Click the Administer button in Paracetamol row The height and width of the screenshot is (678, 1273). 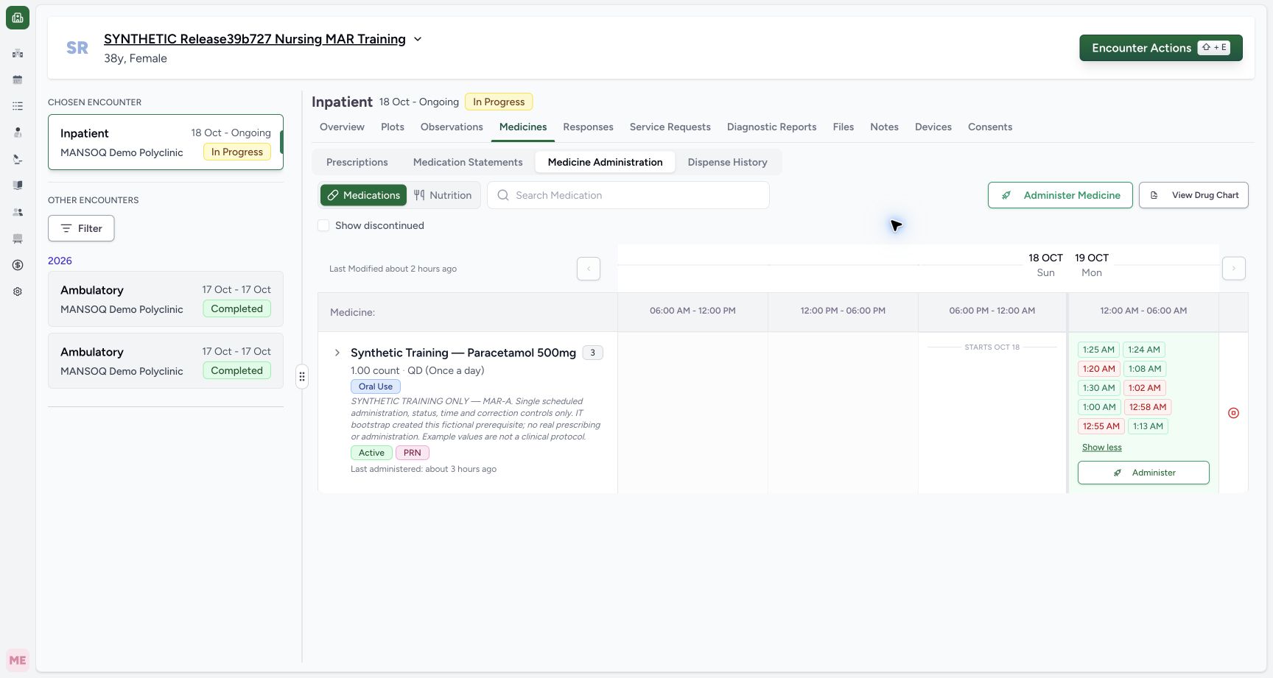tap(1143, 473)
